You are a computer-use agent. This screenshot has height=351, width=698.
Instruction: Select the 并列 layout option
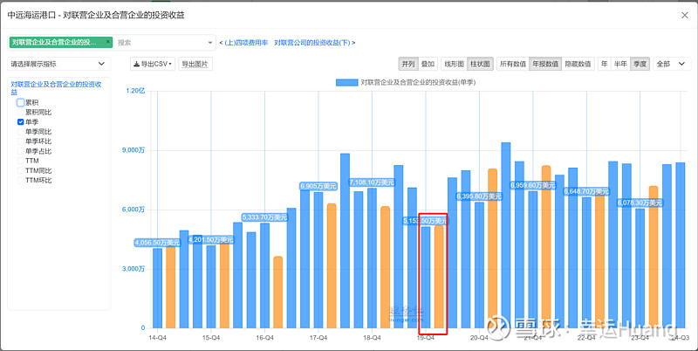(x=408, y=64)
